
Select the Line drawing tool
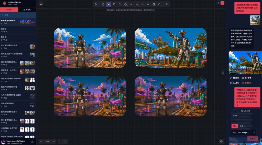(137, 4)
